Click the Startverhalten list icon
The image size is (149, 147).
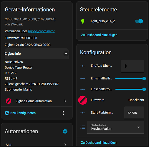click(82, 127)
